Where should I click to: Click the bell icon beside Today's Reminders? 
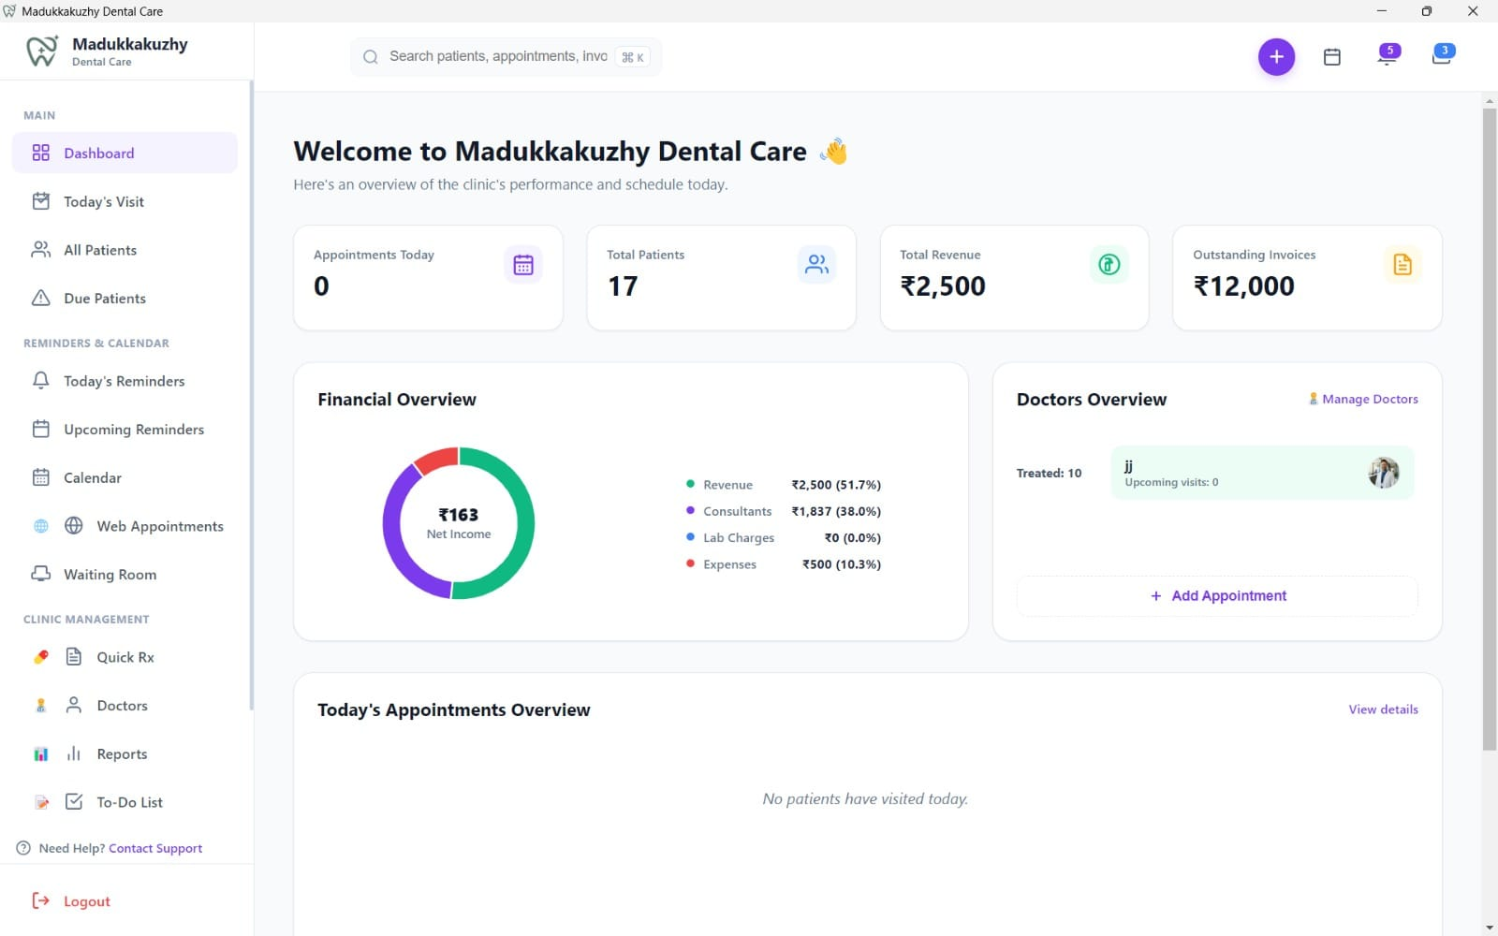point(41,381)
